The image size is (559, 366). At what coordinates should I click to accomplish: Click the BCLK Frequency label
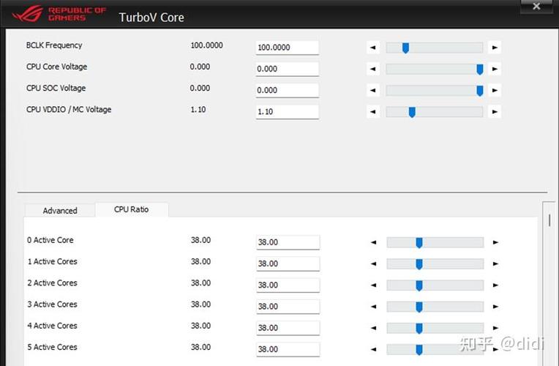tap(54, 45)
